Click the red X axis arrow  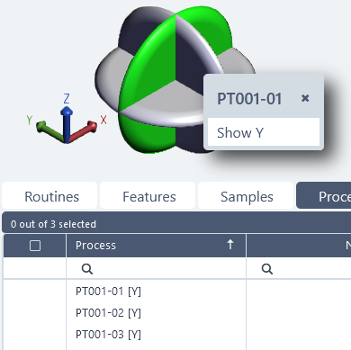coord(84,131)
